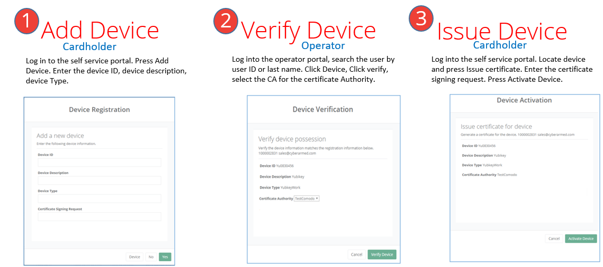This screenshot has width=603, height=267.
Task: Confirm with the green Yes button
Action: click(165, 257)
